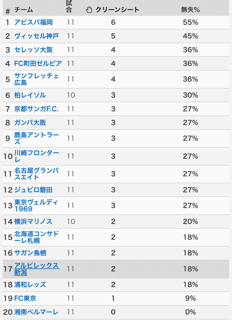Select 湘南ベルマーレ team link
Viewport: 232px width, 320px height.
click(x=36, y=312)
